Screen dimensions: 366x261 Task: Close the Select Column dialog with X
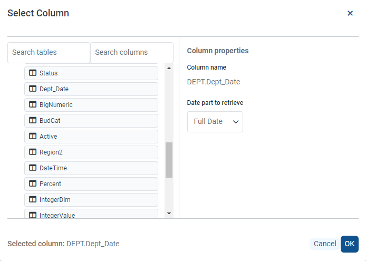tap(350, 13)
